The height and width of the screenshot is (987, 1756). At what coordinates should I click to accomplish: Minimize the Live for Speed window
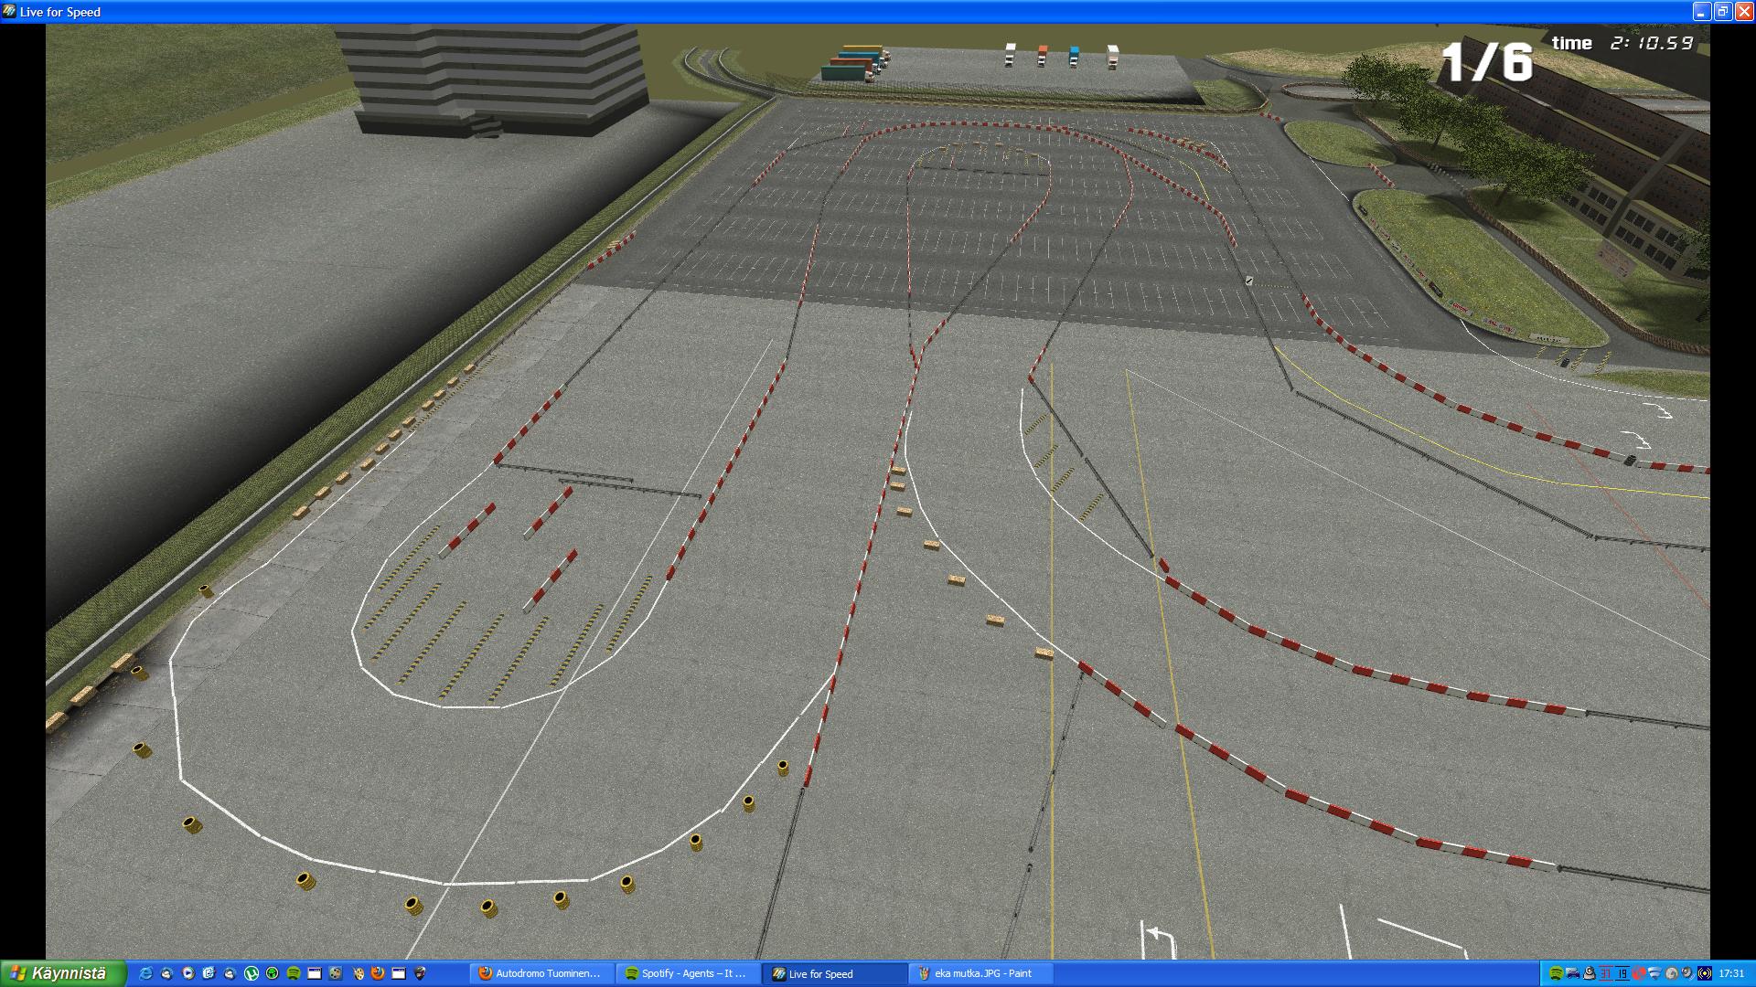1701,12
